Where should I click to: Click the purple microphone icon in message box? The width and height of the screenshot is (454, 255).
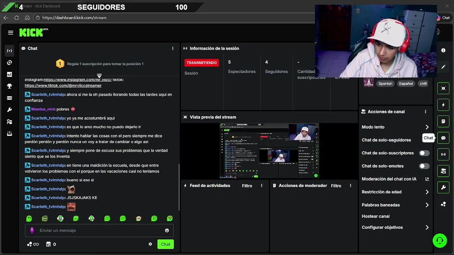(32, 231)
